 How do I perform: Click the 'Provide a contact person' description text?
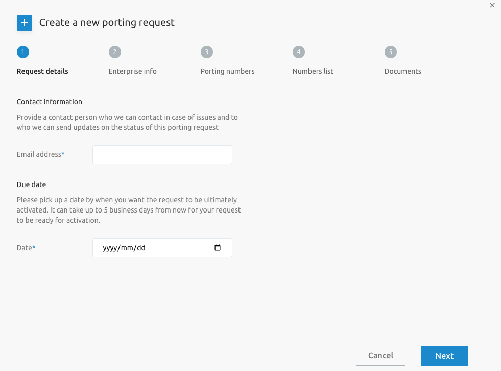point(127,122)
